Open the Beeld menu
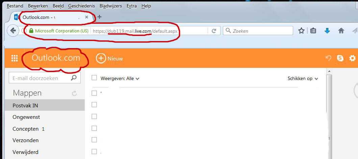Image resolution: width=358 pixels, height=159 pixels. [58, 6]
